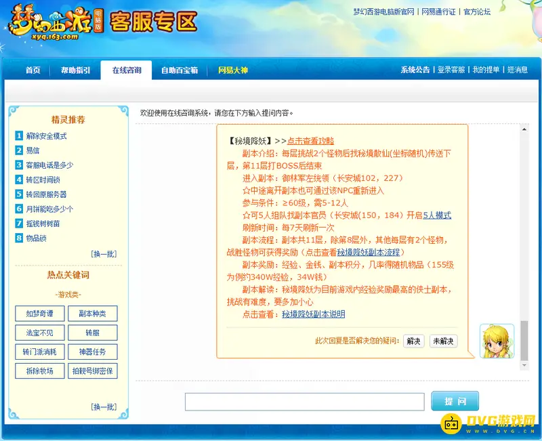Click the question input field
This screenshot has height=441, width=542.
point(304,402)
